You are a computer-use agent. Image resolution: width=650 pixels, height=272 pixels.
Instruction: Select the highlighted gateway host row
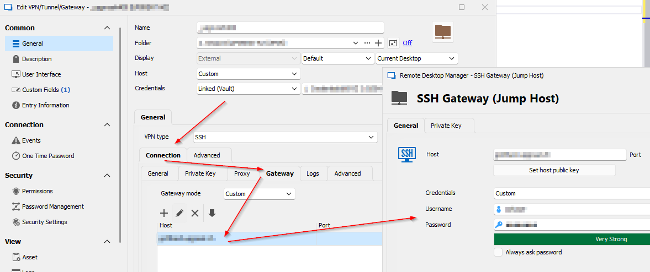(x=269, y=238)
